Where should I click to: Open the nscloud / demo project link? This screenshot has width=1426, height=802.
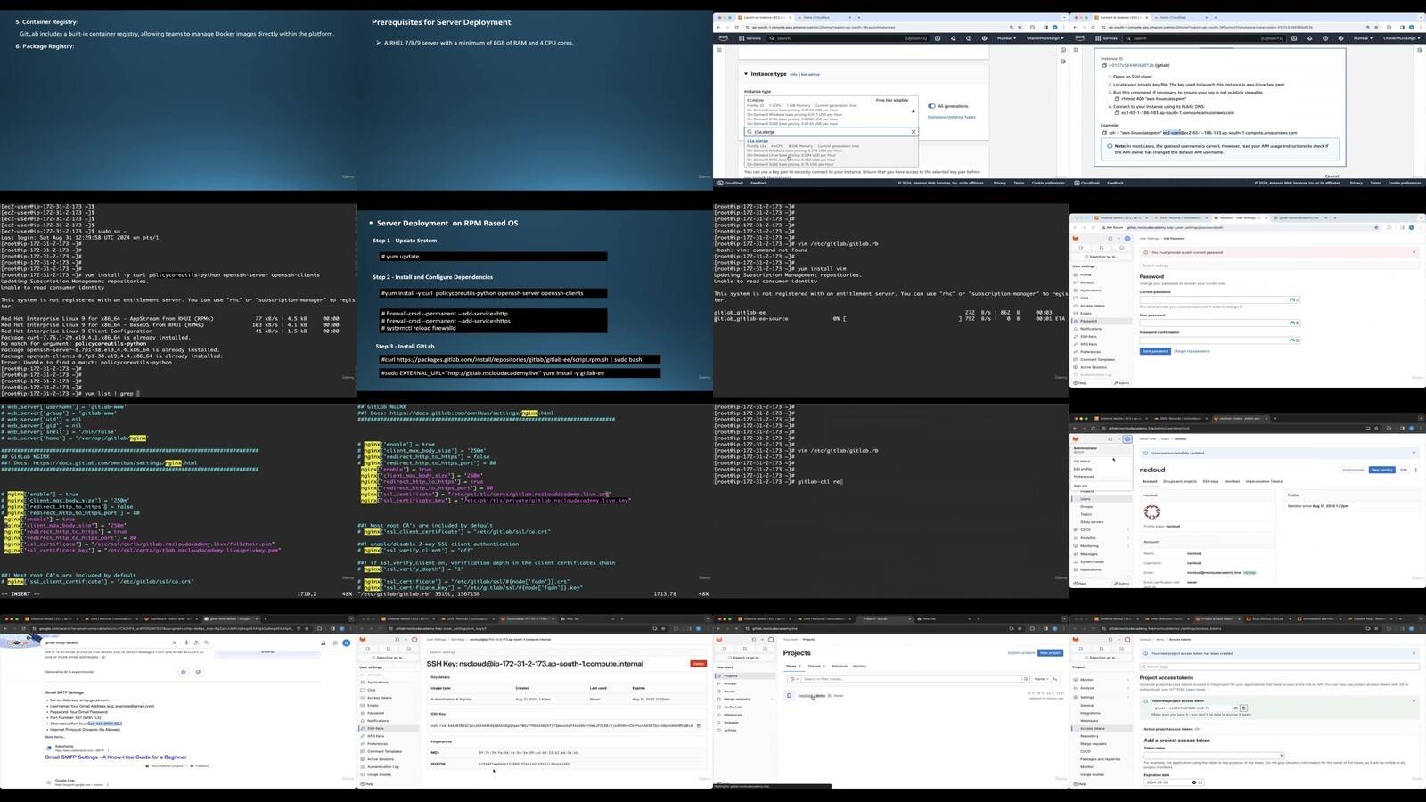click(812, 696)
